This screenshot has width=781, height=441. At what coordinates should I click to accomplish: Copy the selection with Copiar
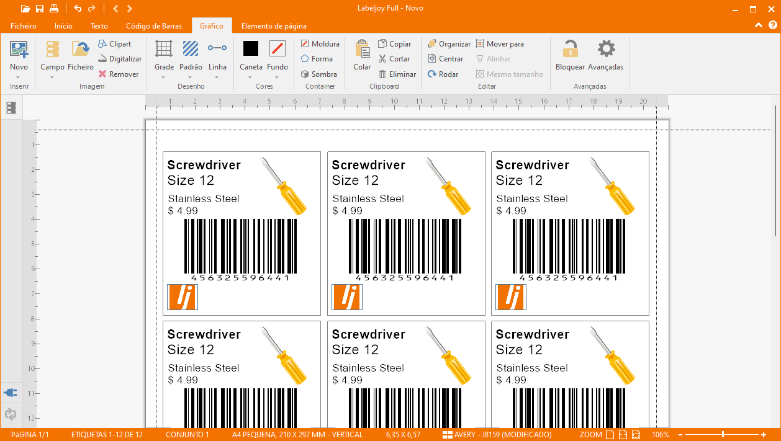click(x=394, y=44)
